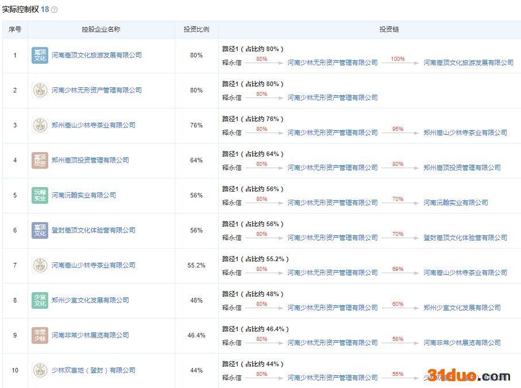Viewport: 521px width, 388px height.
Task: Click the 投资比例 column header
Action: 196,29
